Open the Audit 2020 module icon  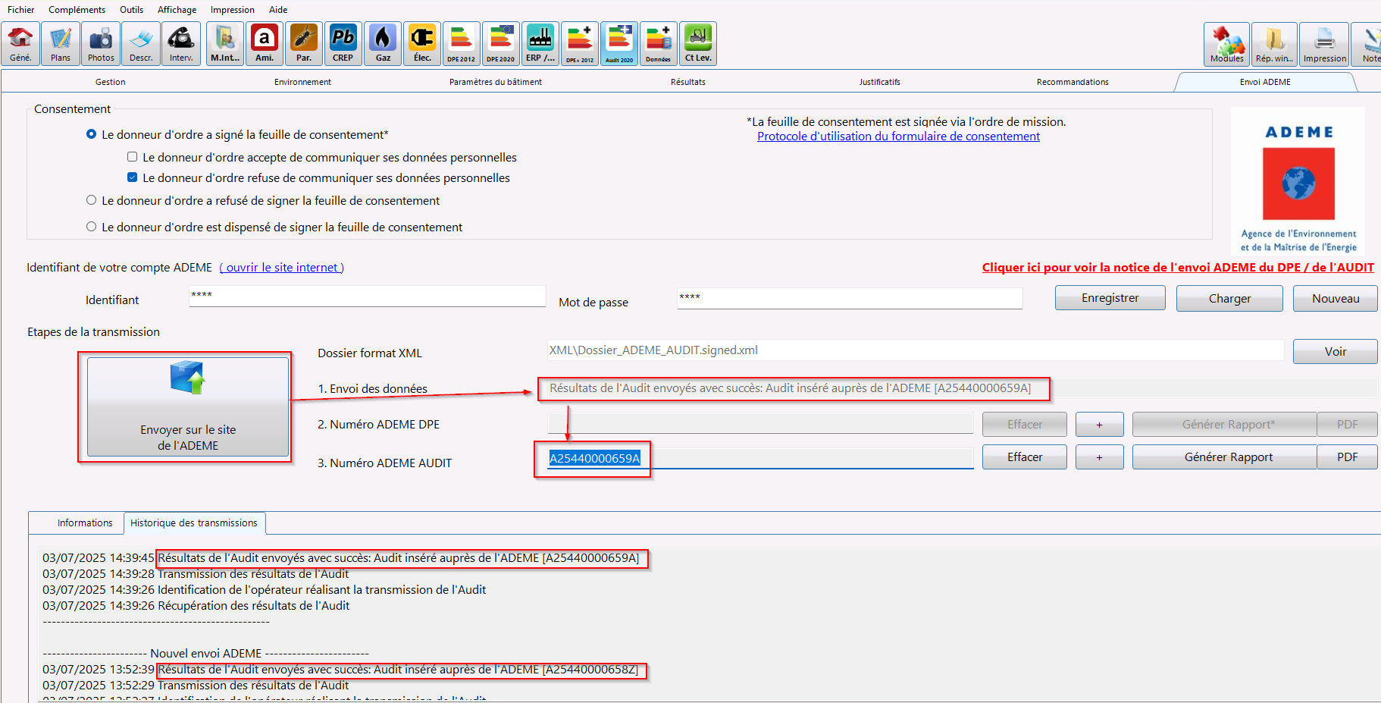(x=619, y=44)
